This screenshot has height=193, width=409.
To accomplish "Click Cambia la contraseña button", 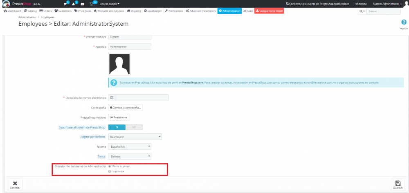I will tap(126, 107).
